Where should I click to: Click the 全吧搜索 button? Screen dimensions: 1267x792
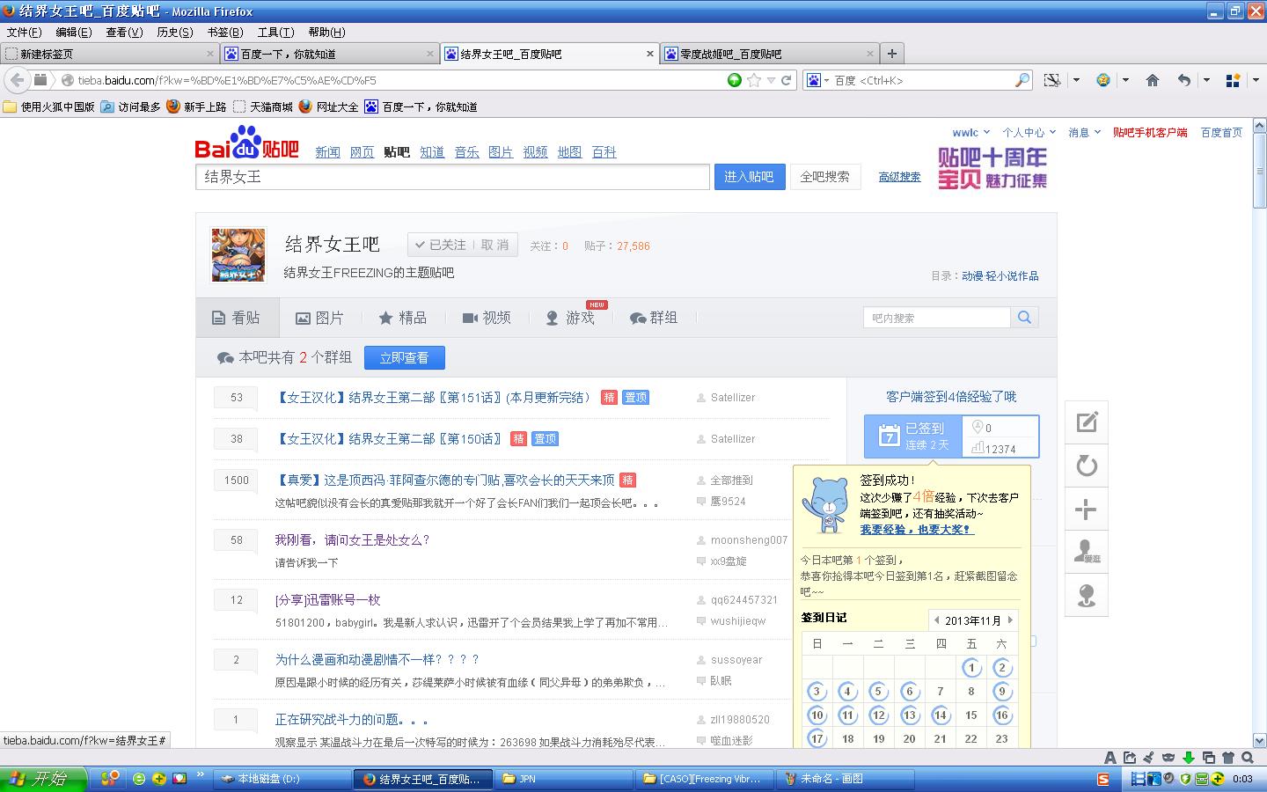824,177
